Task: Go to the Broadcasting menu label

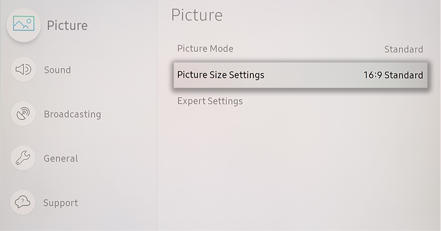Action: pyautogui.click(x=72, y=114)
